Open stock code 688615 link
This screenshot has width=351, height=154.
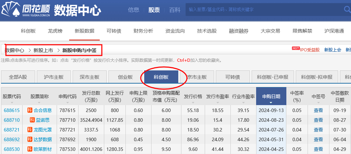pos(11,110)
